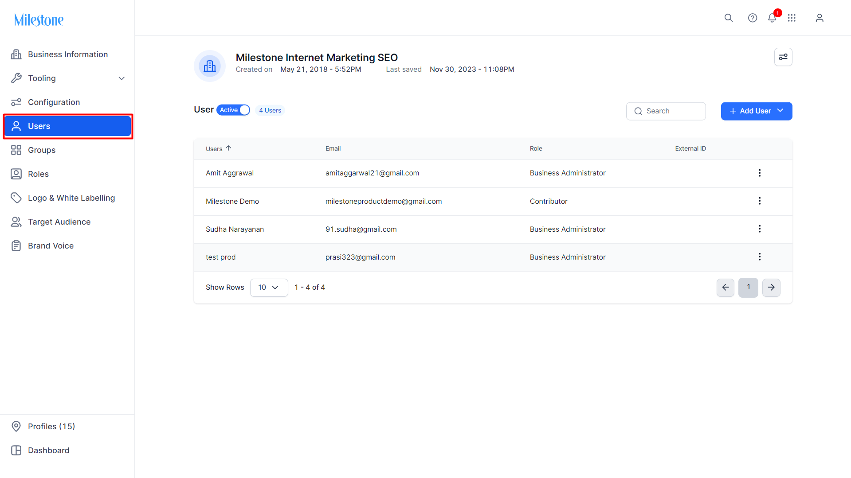Select the name Milestone Demo
Image resolution: width=851 pixels, height=478 pixels.
(x=232, y=202)
